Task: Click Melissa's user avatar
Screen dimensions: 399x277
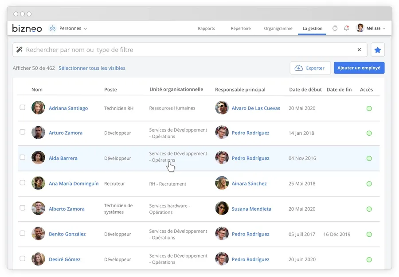Action: click(x=360, y=28)
